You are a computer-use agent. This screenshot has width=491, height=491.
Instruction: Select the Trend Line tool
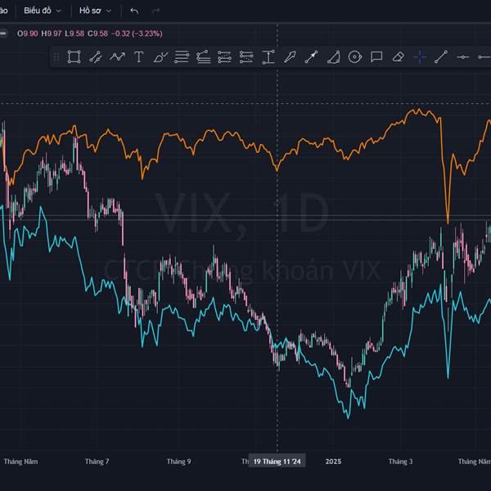pyautogui.click(x=441, y=57)
